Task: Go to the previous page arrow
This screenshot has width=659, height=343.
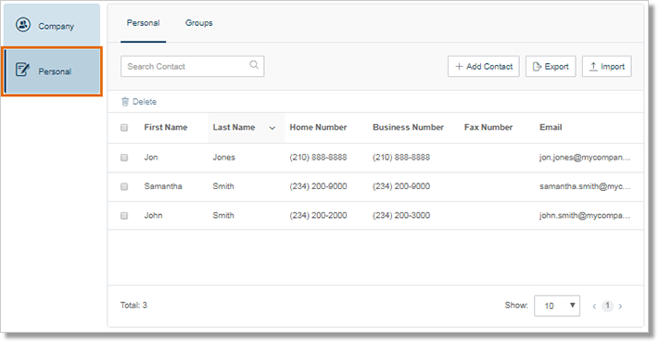Action: (594, 307)
